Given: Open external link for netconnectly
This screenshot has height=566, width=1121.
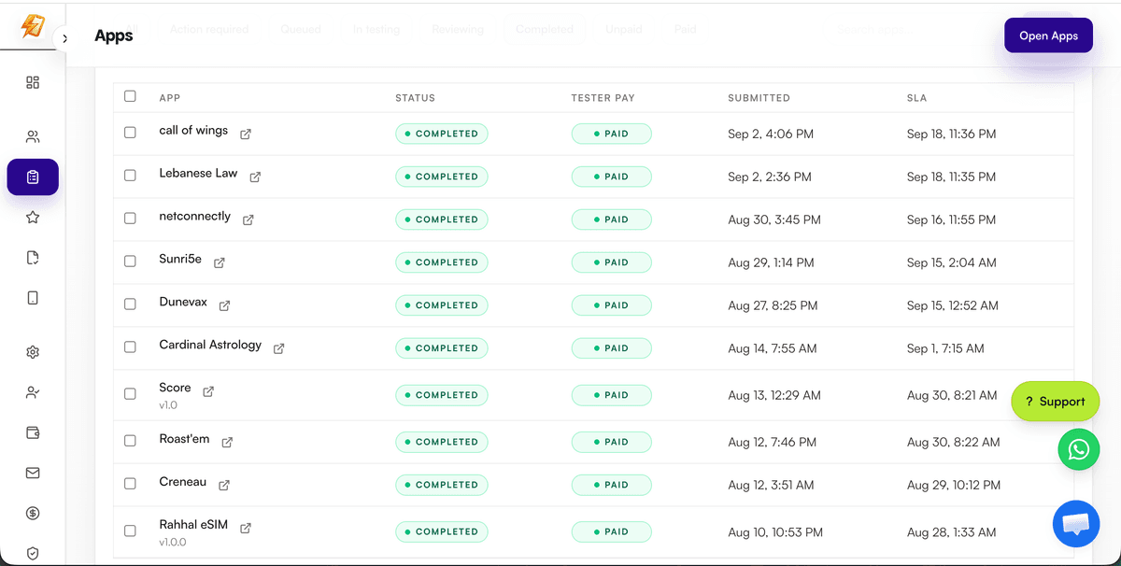Looking at the screenshot, I should (248, 219).
